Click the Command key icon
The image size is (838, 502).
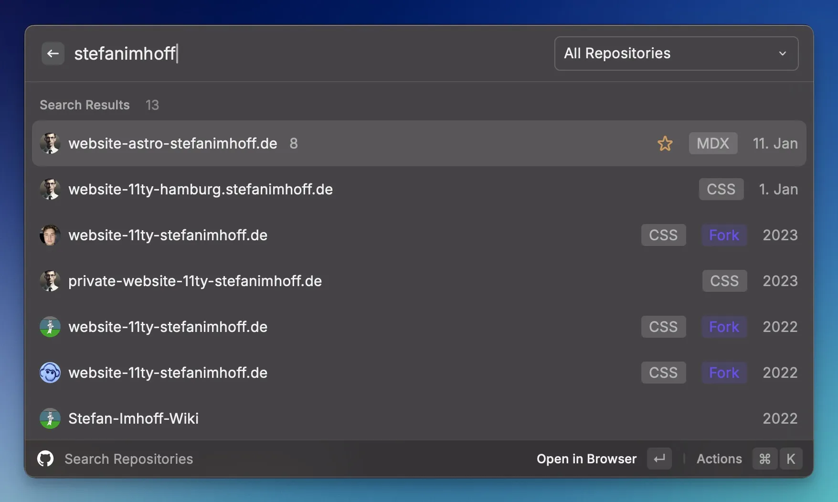(x=764, y=459)
